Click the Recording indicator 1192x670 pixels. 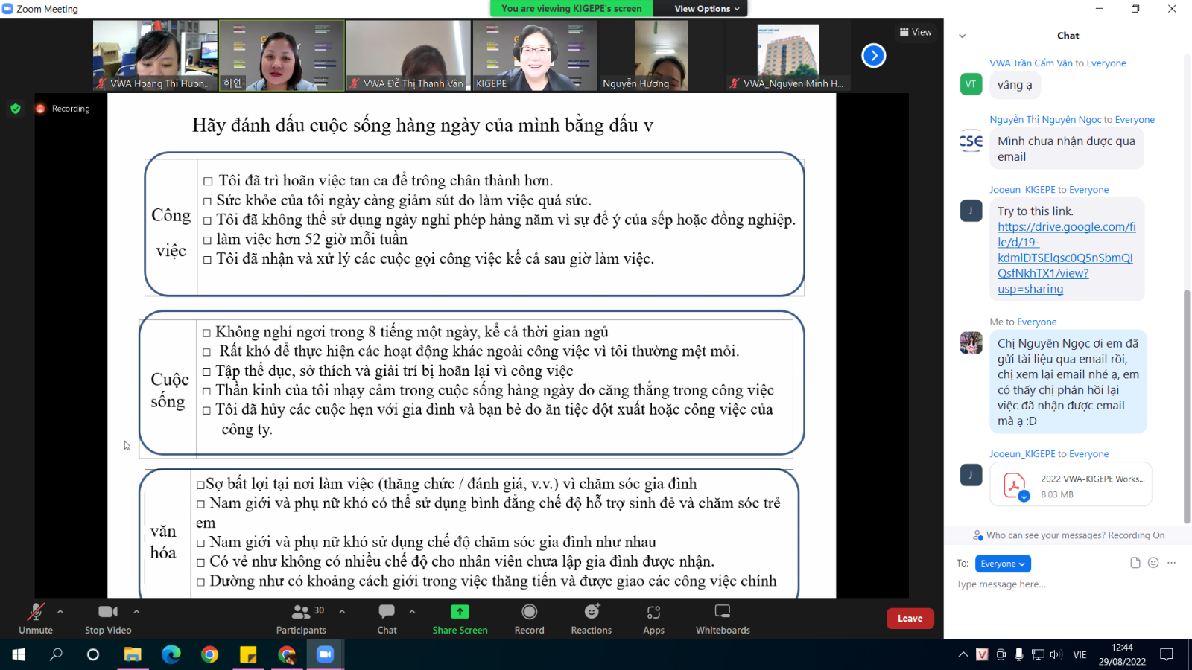click(63, 109)
